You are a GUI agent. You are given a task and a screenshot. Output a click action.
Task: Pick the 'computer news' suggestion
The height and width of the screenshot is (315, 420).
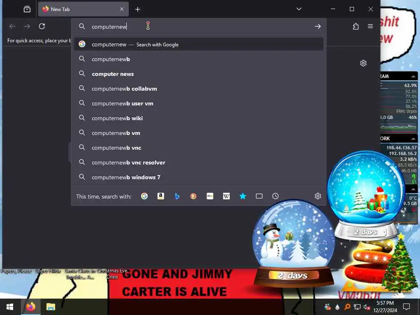(x=199, y=74)
